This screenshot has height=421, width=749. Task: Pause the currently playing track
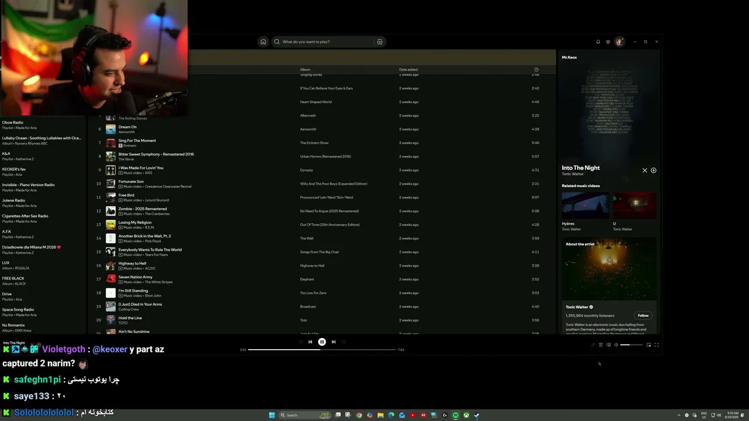pos(322,341)
